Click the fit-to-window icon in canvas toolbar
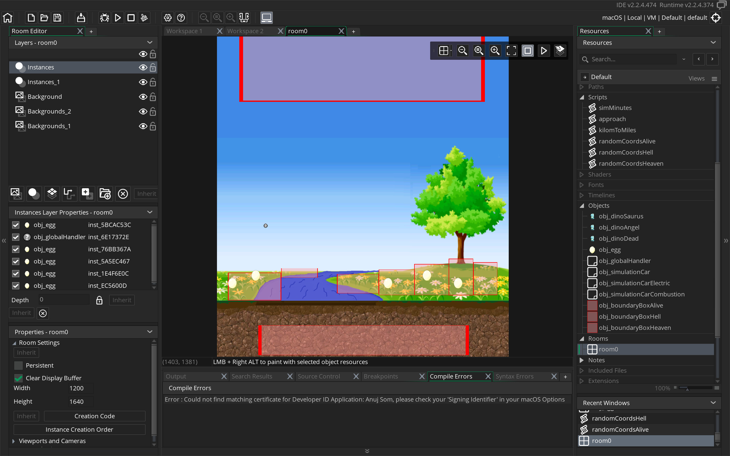The image size is (730, 456). [x=511, y=51]
